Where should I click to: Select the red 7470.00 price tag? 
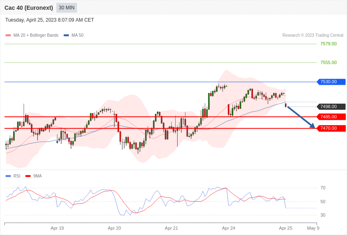pos(331,129)
